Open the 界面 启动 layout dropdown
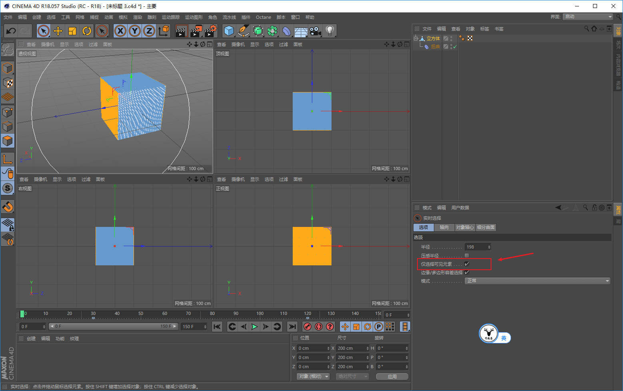The image size is (623, 391). [x=588, y=17]
